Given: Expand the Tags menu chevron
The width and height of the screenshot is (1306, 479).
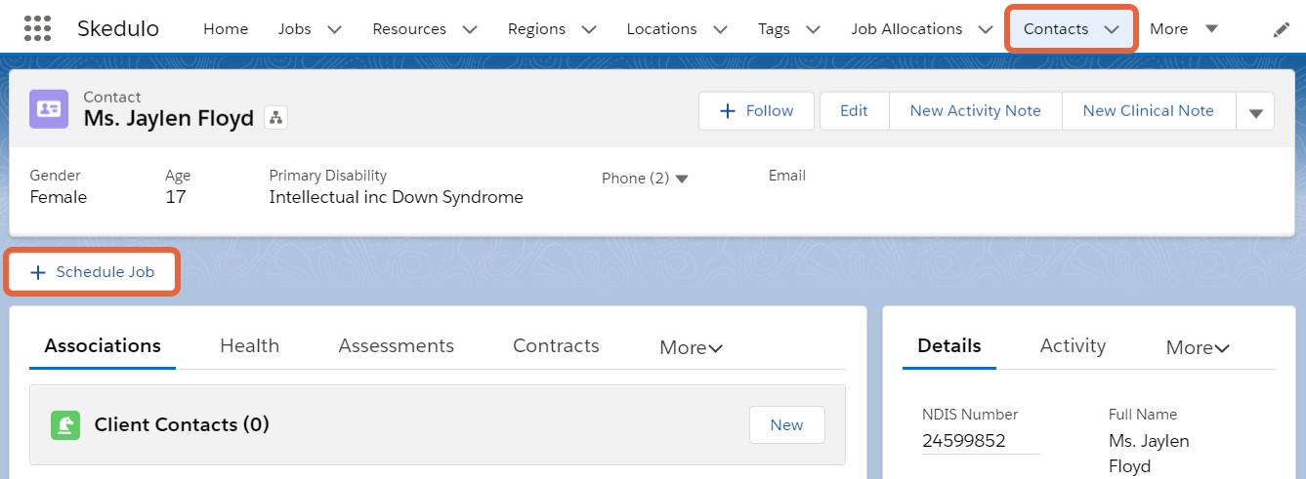Looking at the screenshot, I should [814, 29].
